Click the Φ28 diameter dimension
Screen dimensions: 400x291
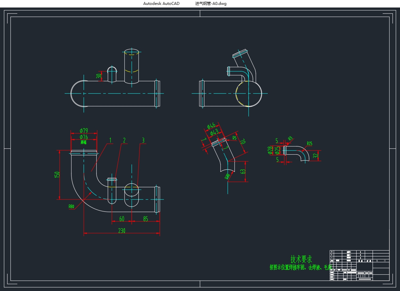point(270,150)
